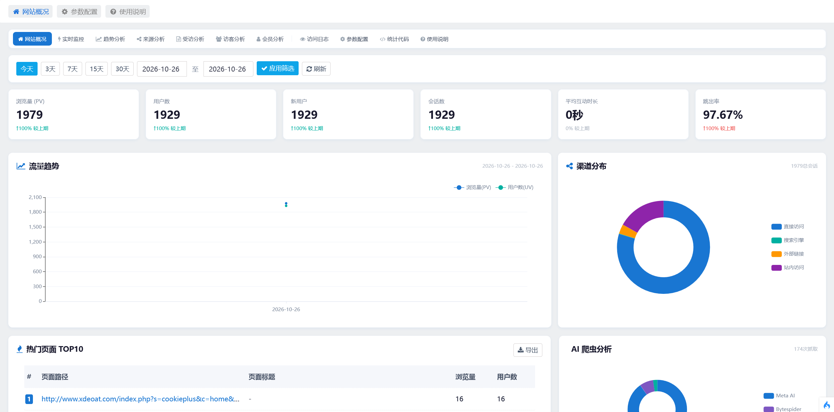834x412 pixels.
Task: Toggle Bytespider legend swatch
Action: click(x=769, y=409)
